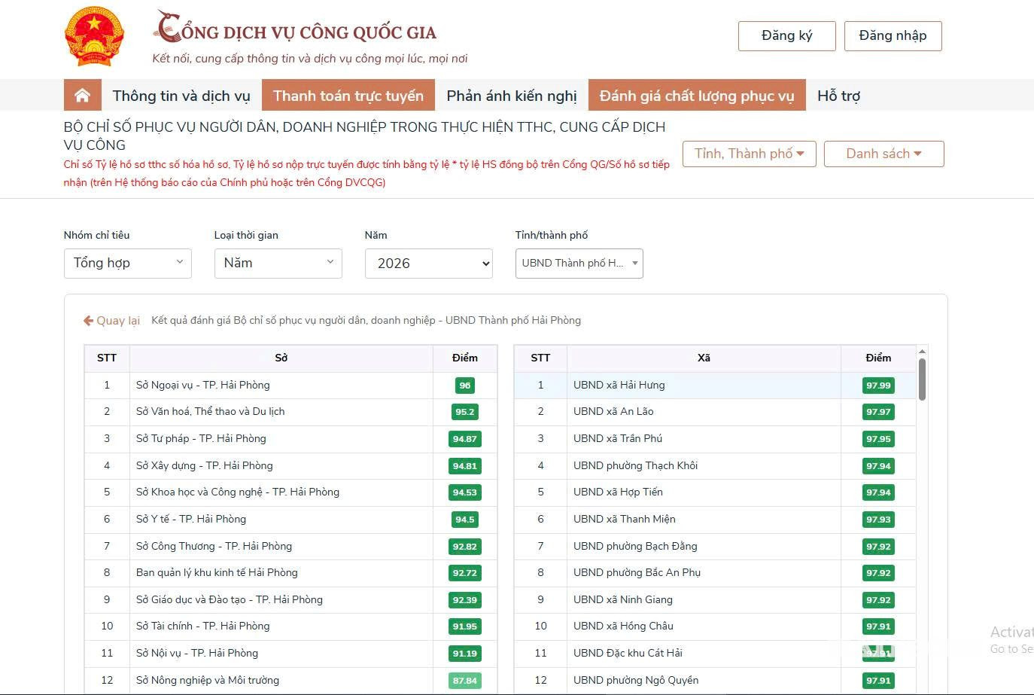Click the 97.93 score for xã Thanh Miện
This screenshot has width=1034, height=695.
pos(878,520)
